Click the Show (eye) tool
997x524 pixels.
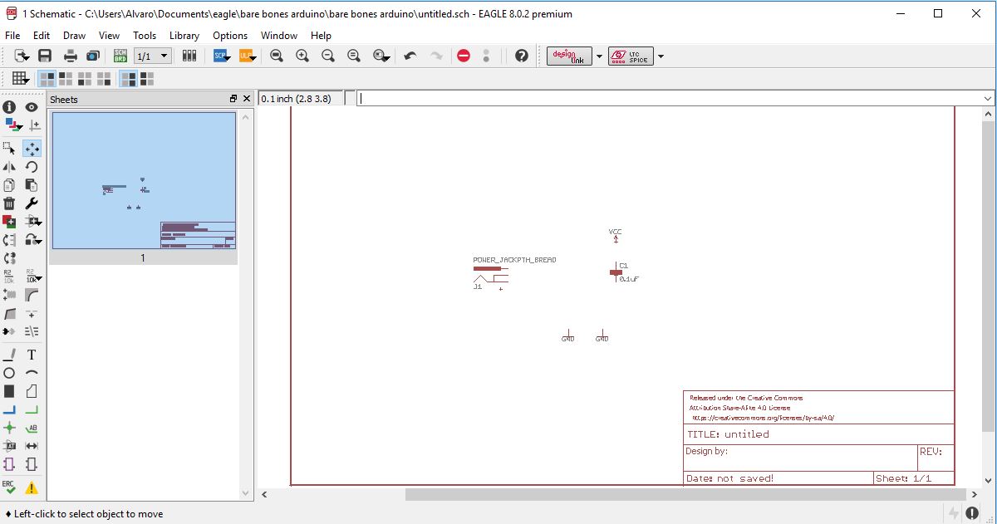(x=32, y=107)
